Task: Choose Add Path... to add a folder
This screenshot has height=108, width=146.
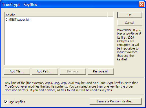Action: pos(45,71)
